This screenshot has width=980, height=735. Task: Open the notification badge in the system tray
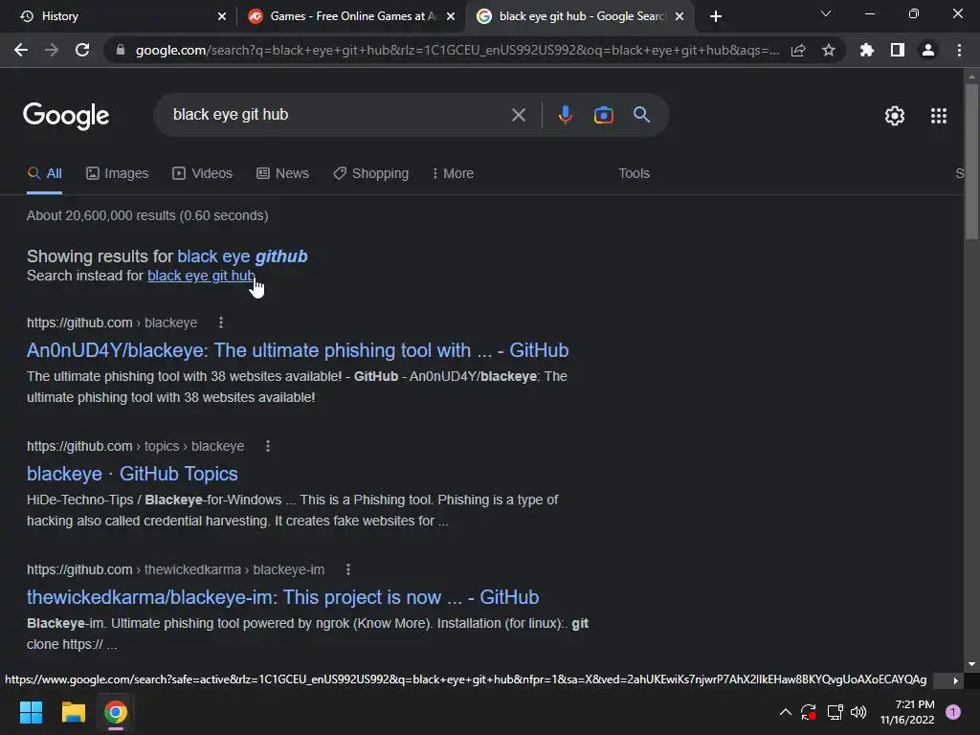point(952,712)
